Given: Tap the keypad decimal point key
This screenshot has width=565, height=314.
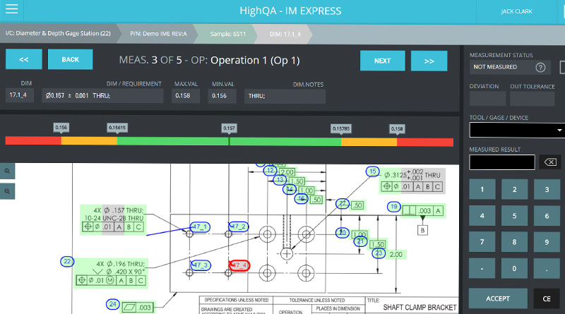Looking at the screenshot, I should (547, 268).
